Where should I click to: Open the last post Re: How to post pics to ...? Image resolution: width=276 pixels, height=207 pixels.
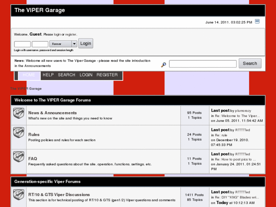[235, 160]
